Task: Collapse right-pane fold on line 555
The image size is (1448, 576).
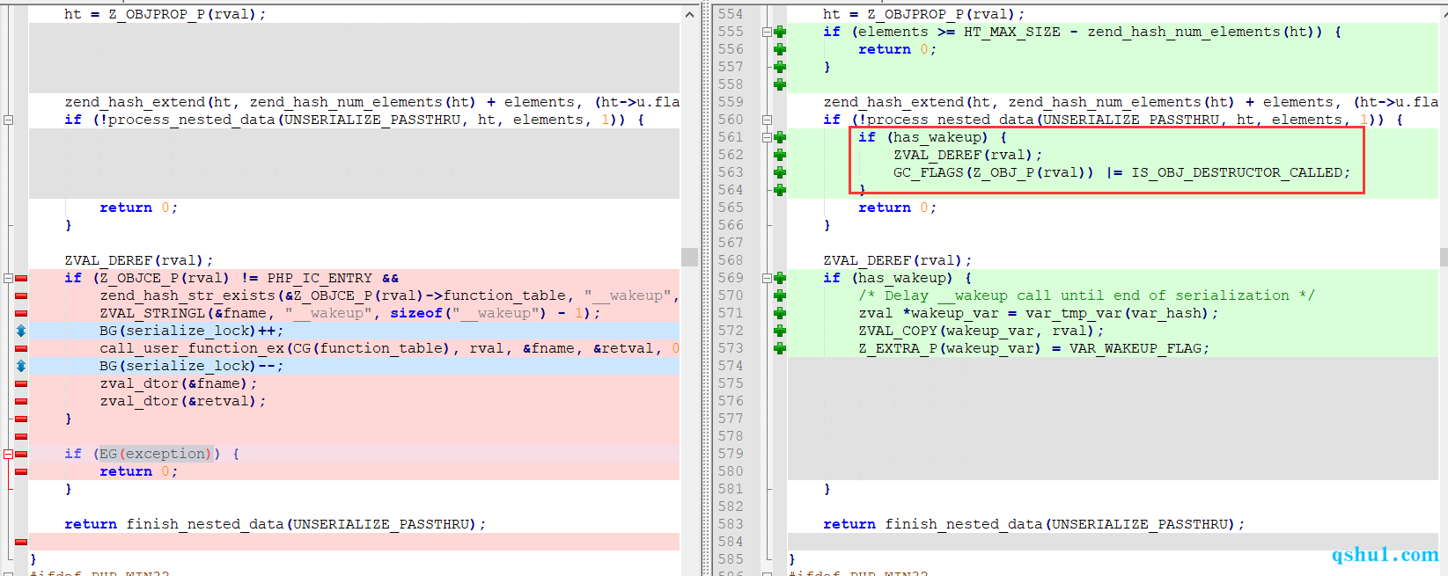Action: (x=767, y=32)
